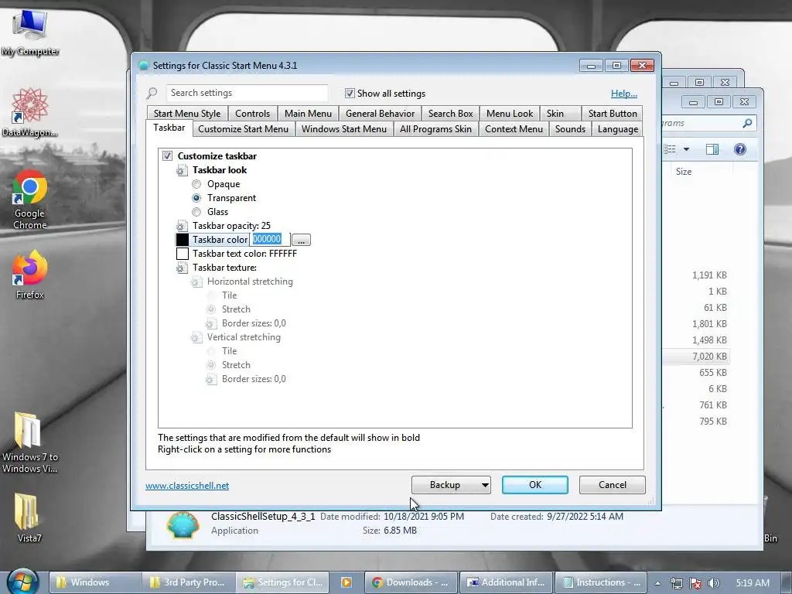Open Downloads Chrome taskbar button

pos(410,582)
